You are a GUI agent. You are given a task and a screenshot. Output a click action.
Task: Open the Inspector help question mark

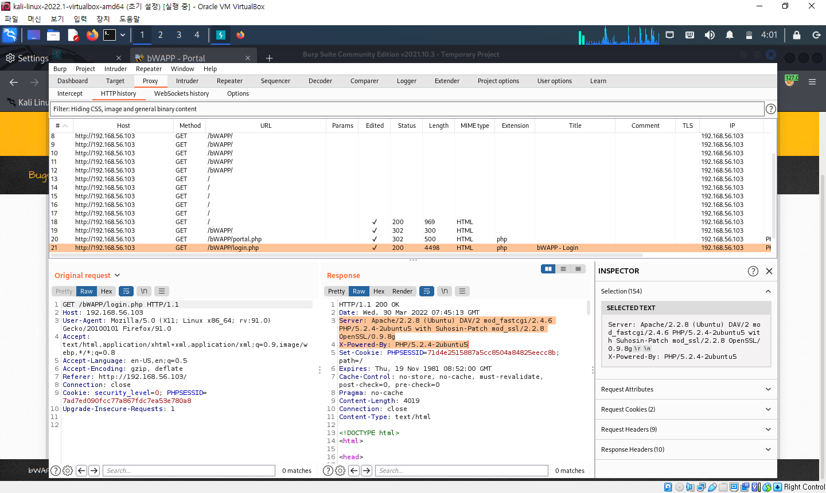(753, 271)
